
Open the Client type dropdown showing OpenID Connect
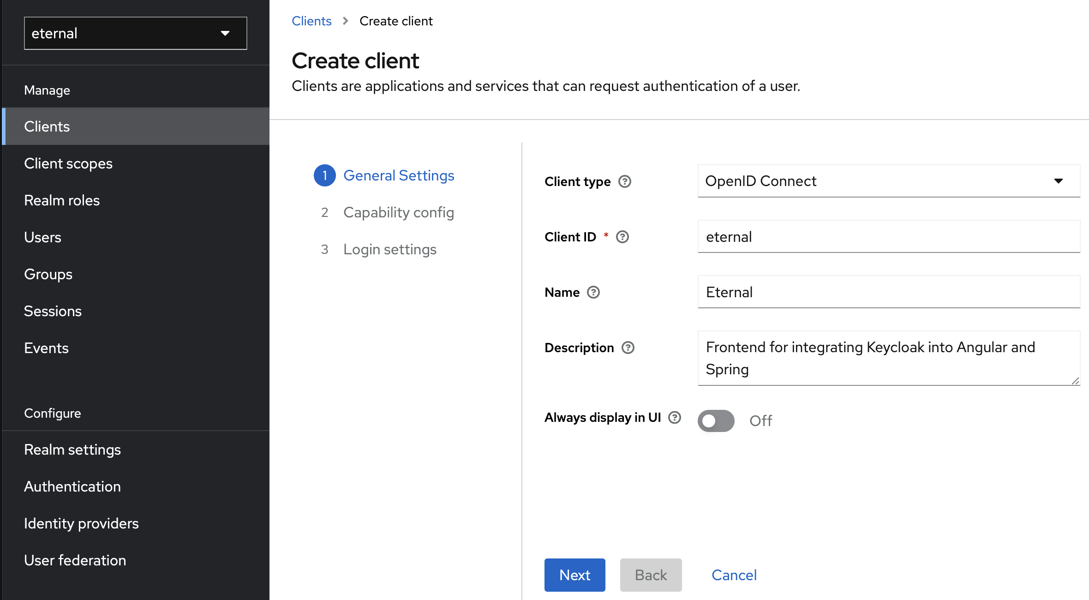point(888,181)
